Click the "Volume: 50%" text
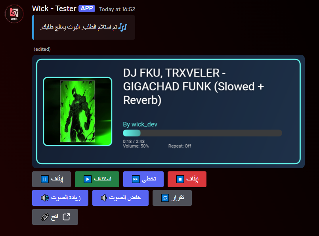This screenshot has width=319, height=236. [x=136, y=146]
